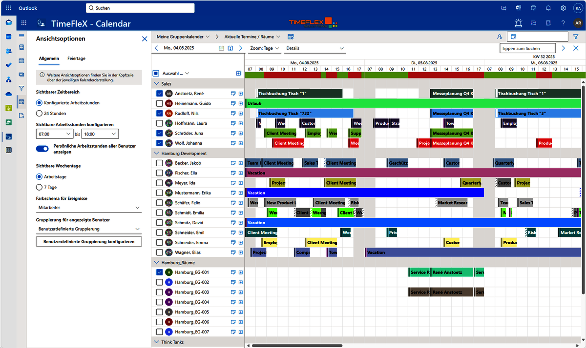
Task: Open the date picker calendar icon
Action: point(221,48)
